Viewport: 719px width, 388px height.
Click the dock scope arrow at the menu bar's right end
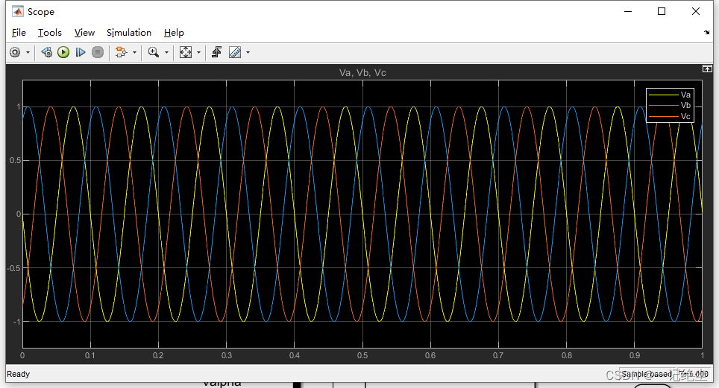click(706, 33)
